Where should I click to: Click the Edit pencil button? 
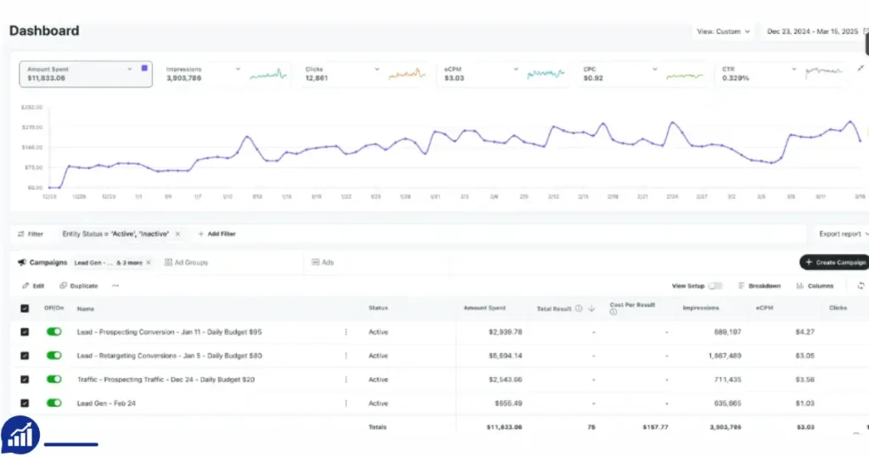33,285
